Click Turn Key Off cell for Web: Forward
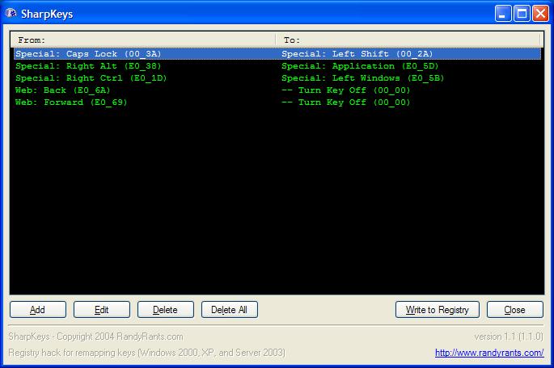The height and width of the screenshot is (368, 554). [345, 102]
